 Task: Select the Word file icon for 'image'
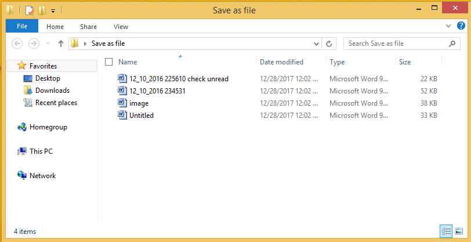[122, 103]
